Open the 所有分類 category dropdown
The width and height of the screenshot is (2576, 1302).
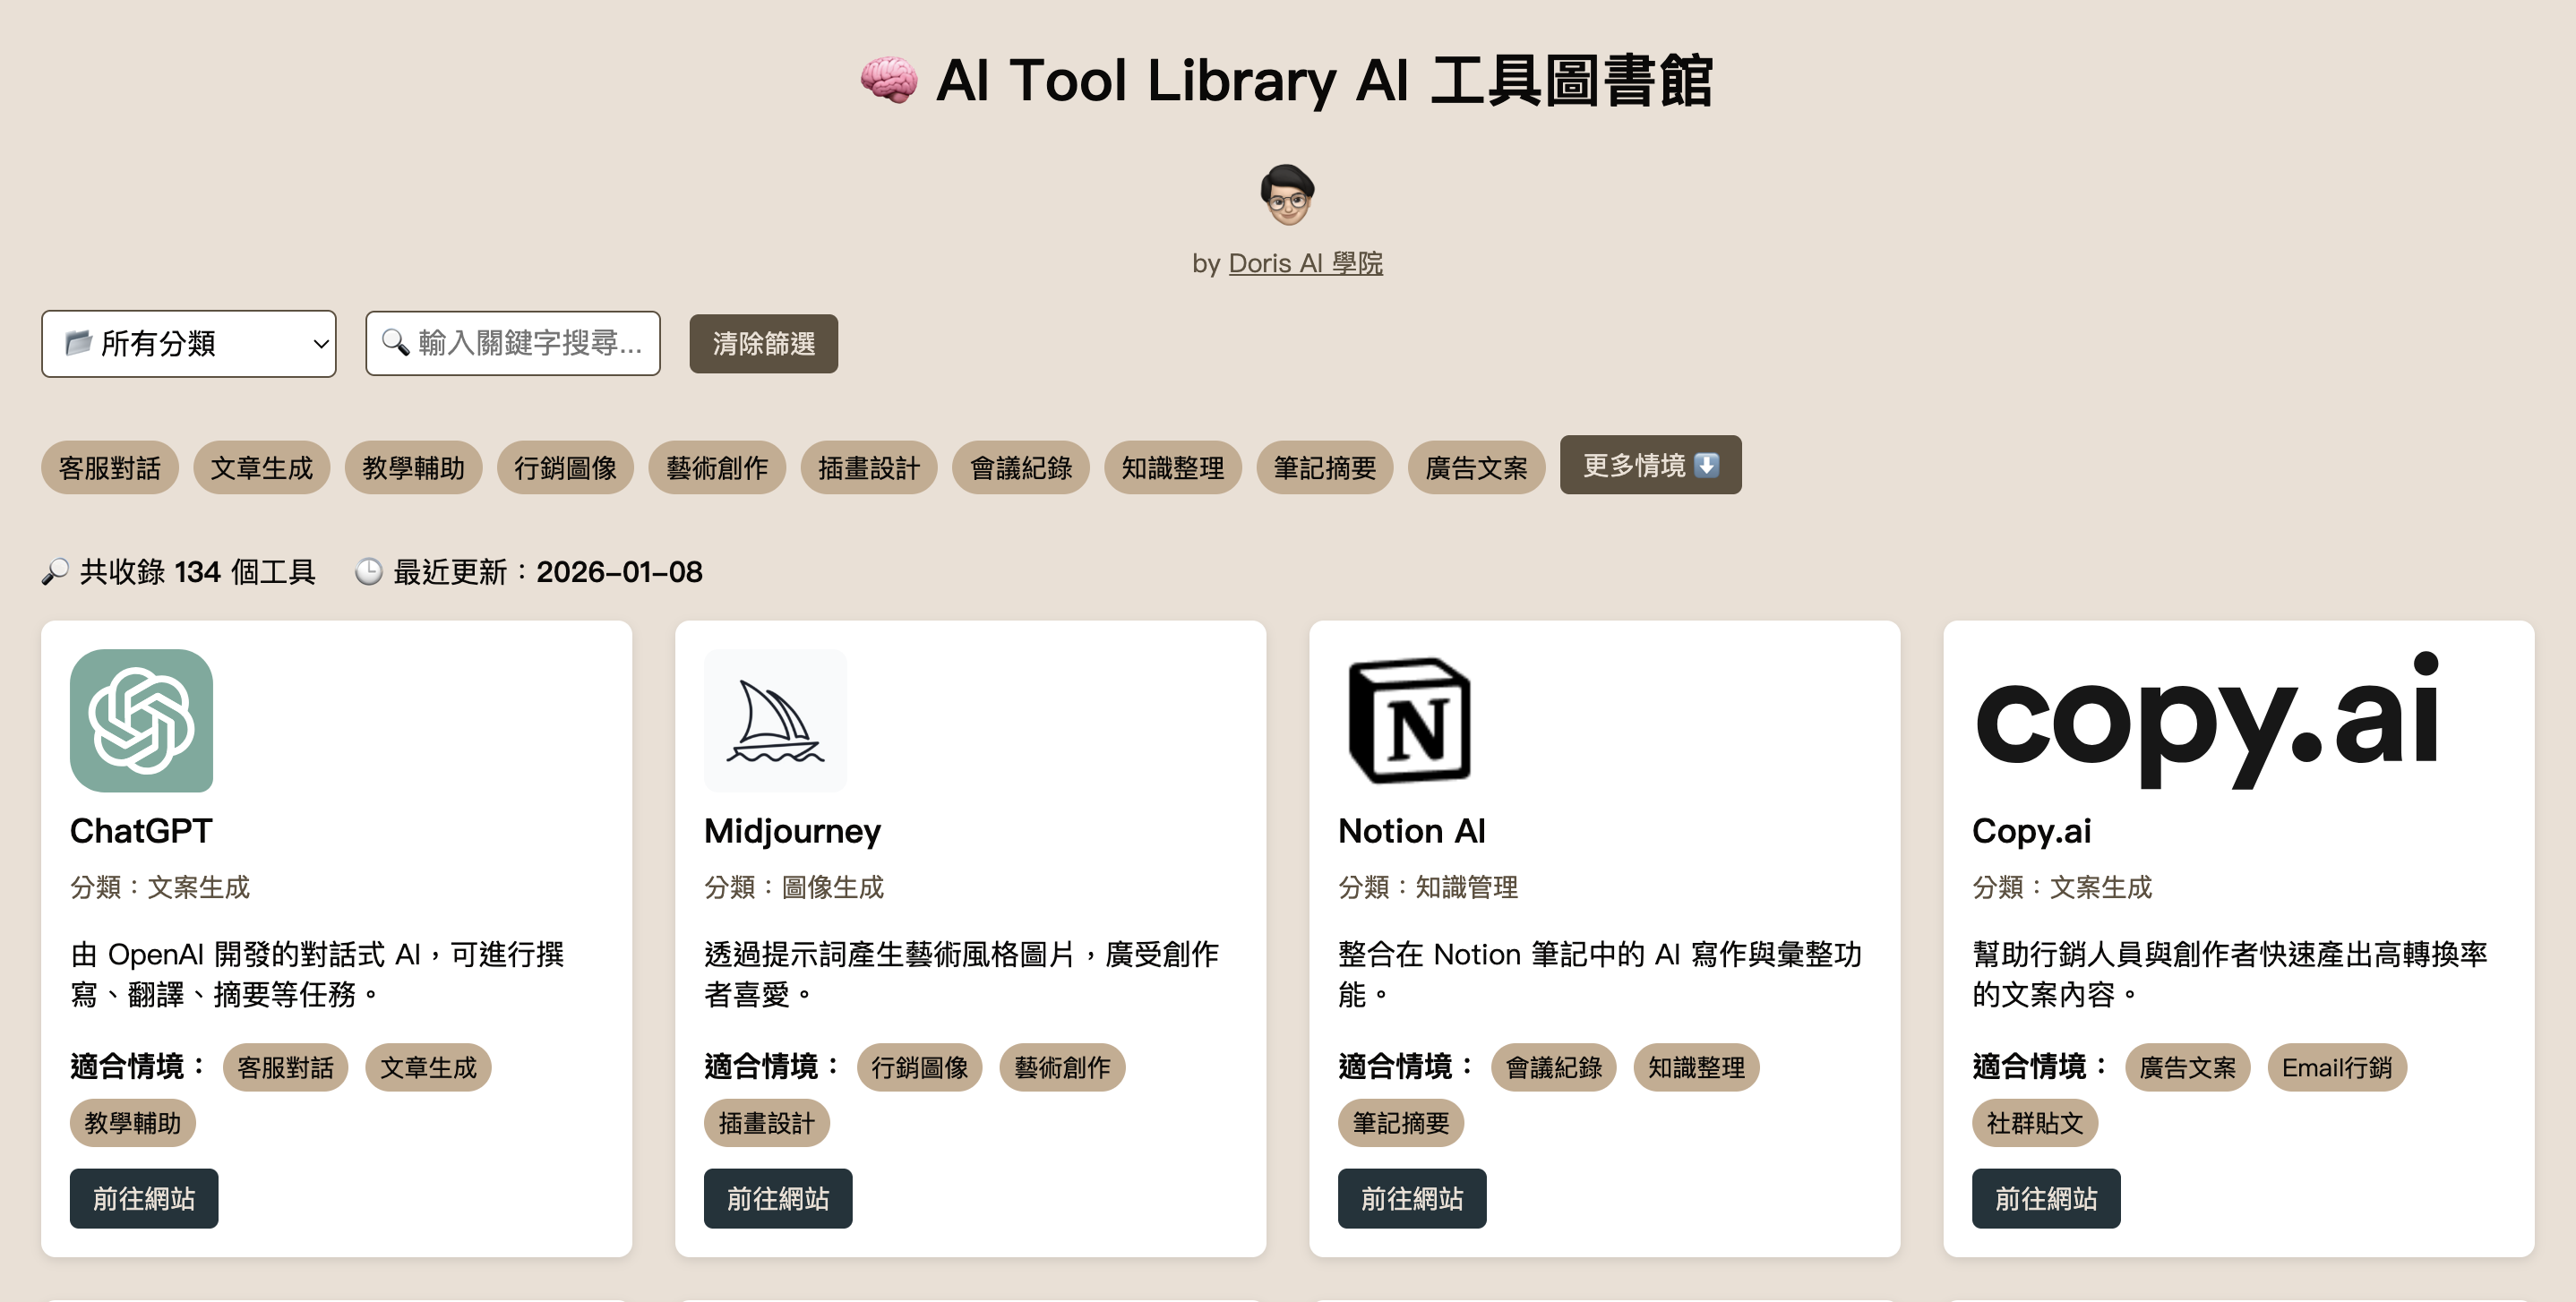point(188,343)
